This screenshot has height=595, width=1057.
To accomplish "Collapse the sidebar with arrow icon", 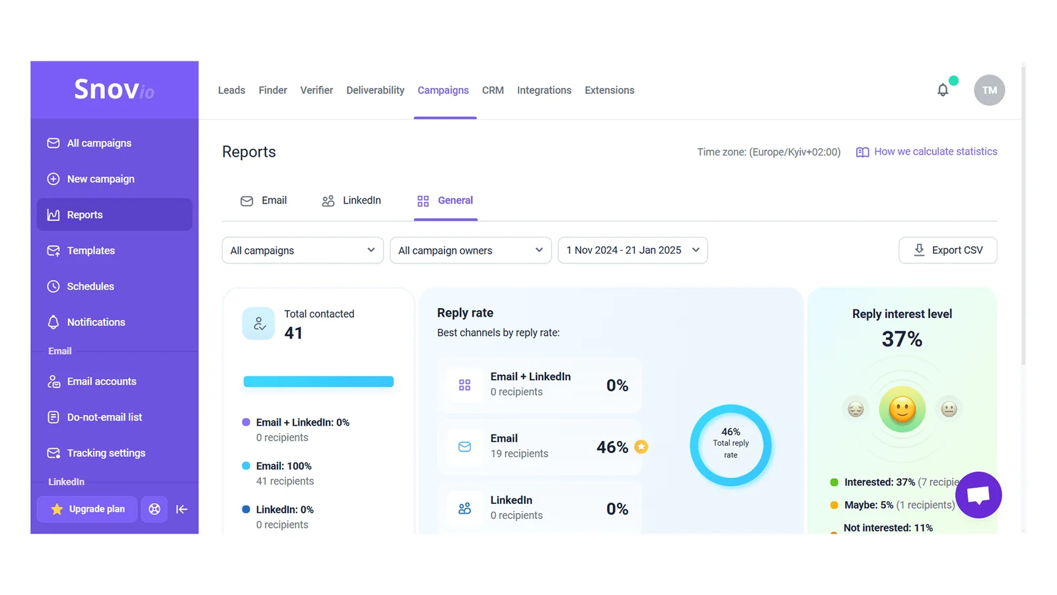I will 182,509.
